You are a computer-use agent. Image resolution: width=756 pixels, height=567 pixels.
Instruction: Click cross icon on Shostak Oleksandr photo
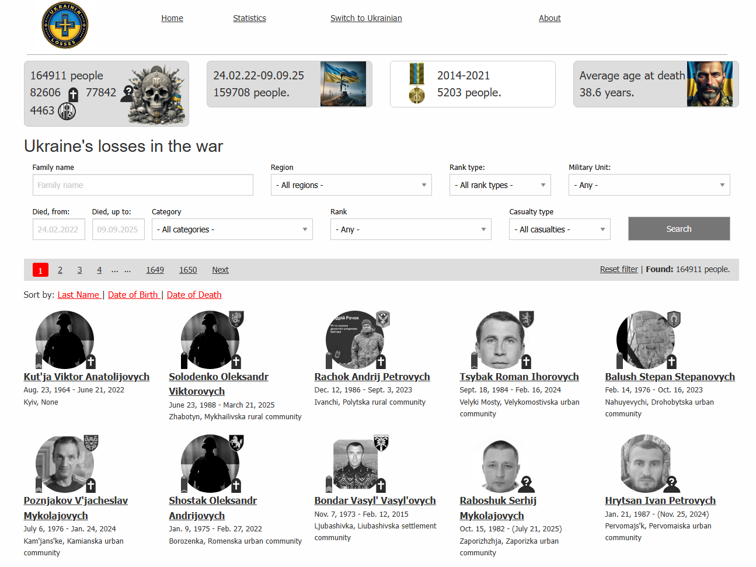[x=236, y=485]
